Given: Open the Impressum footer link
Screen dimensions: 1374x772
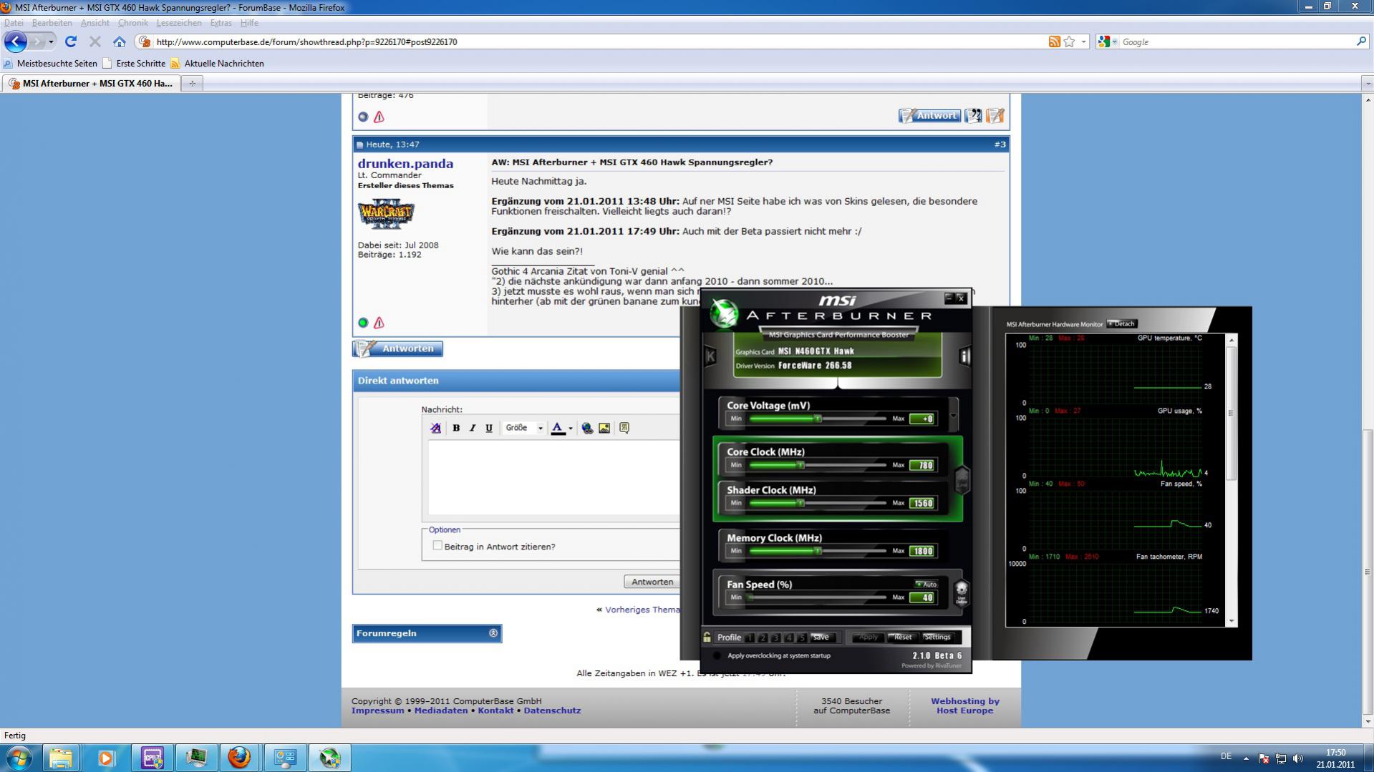Looking at the screenshot, I should point(377,710).
